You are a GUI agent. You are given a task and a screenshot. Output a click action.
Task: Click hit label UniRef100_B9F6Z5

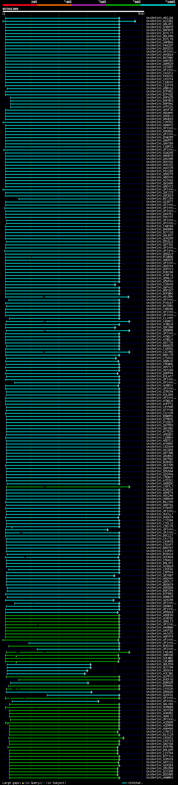coord(160,97)
